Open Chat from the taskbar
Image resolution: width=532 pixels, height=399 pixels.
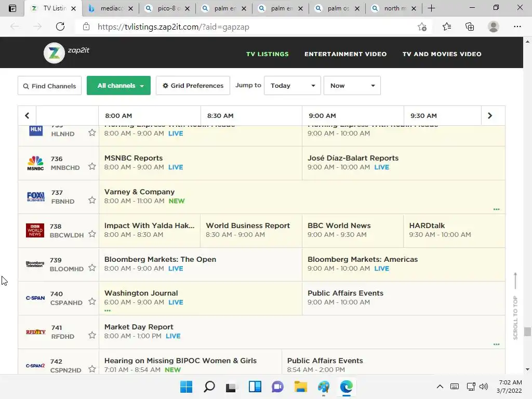(x=277, y=387)
